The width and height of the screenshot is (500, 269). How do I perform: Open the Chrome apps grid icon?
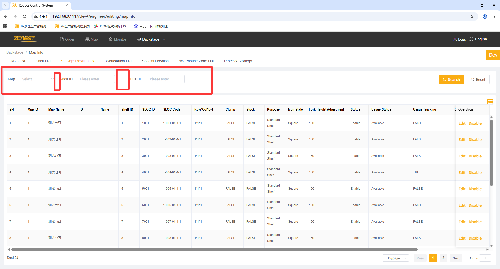point(5,26)
